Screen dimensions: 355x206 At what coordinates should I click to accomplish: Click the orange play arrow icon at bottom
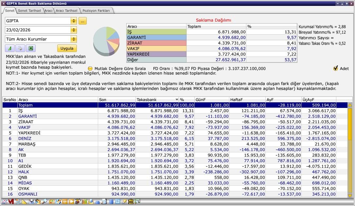[71, 202]
